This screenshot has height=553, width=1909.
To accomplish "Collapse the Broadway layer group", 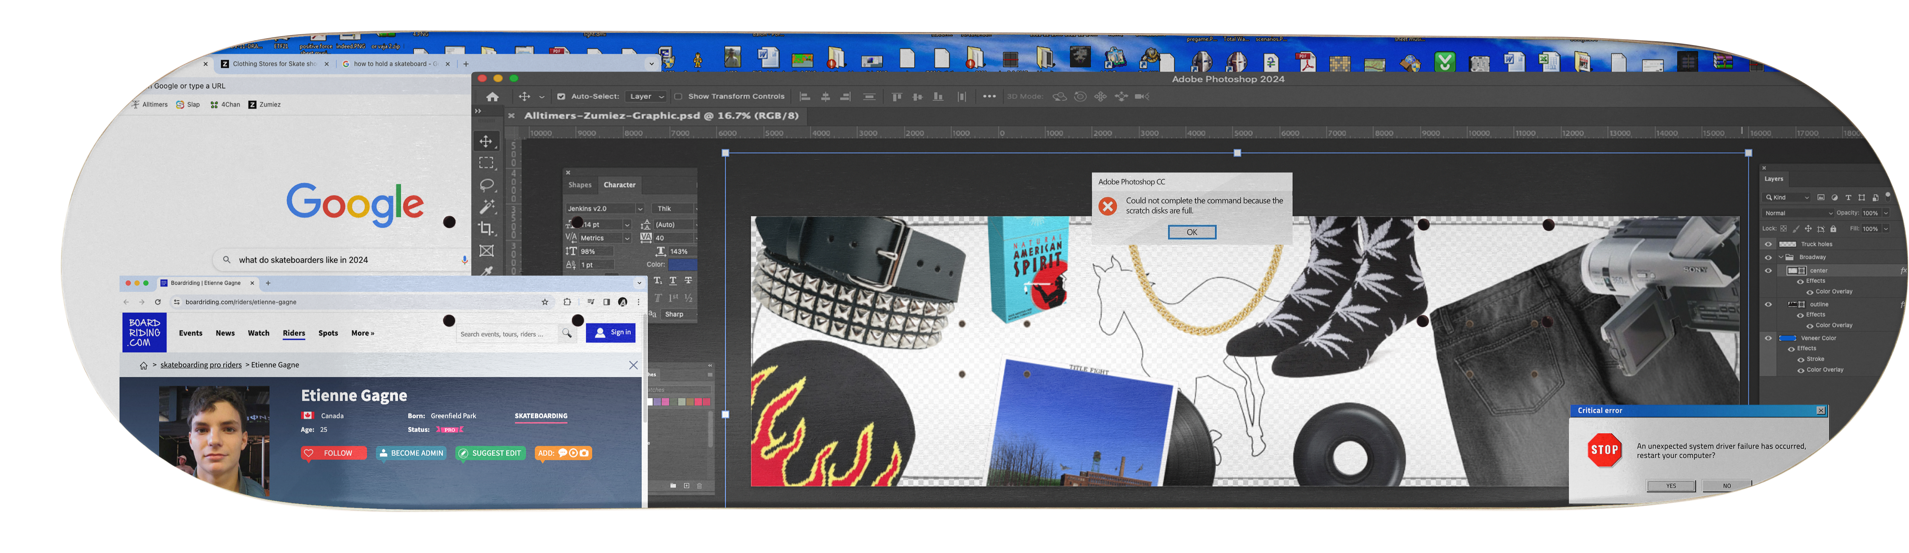I will (1781, 258).
